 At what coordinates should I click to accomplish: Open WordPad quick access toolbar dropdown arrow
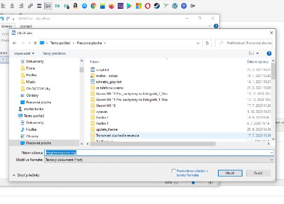point(14,19)
